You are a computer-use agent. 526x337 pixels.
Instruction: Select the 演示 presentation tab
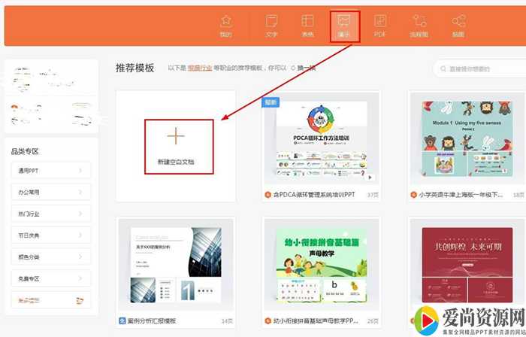[x=344, y=26]
